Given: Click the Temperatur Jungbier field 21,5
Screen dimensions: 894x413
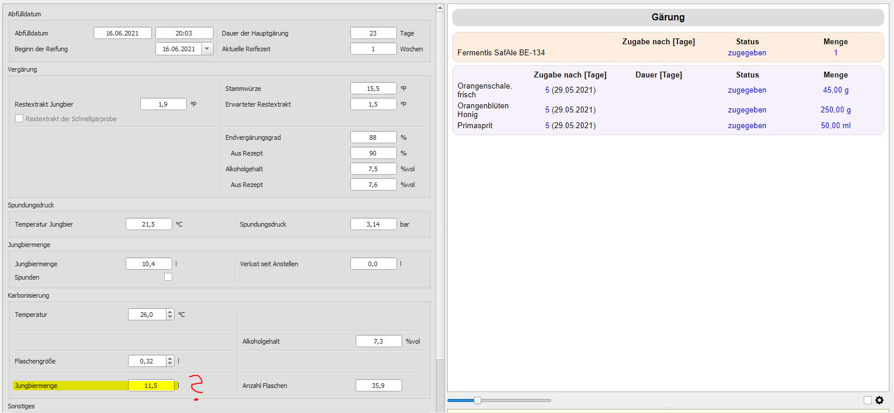Looking at the screenshot, I should [x=149, y=224].
